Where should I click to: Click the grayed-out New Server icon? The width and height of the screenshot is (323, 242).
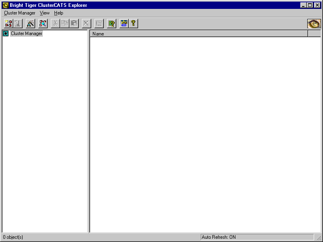pos(17,23)
